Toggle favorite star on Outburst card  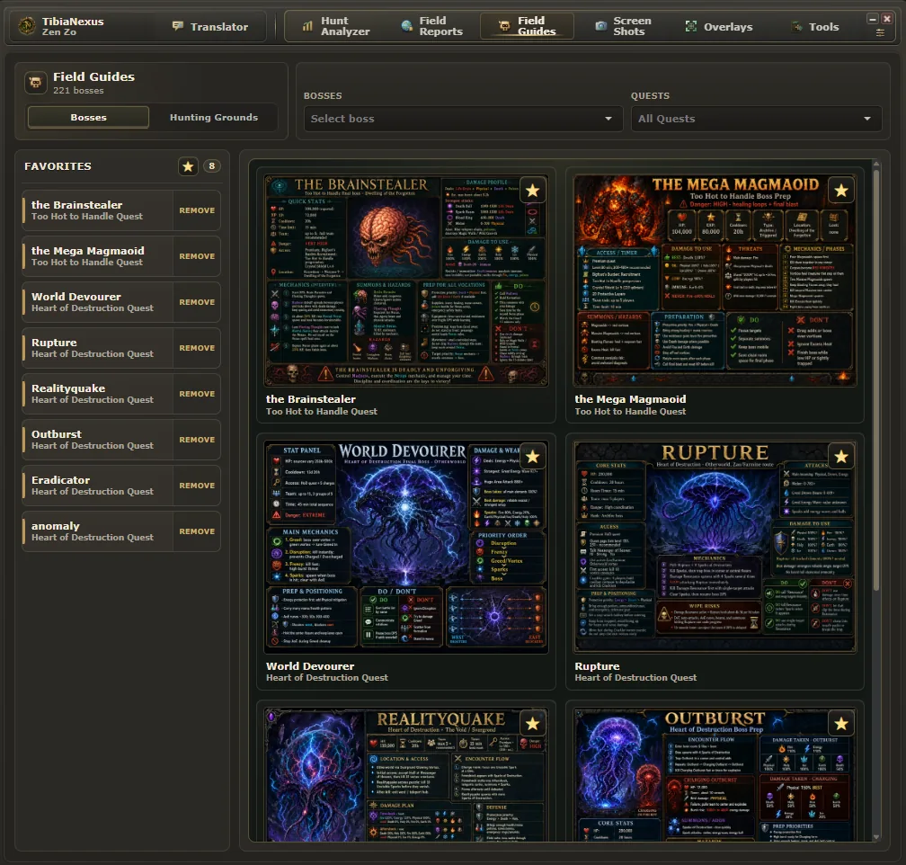pos(841,723)
